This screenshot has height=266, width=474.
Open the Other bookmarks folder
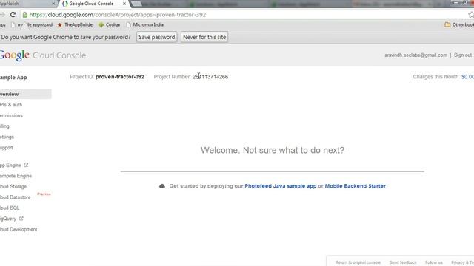[459, 24]
